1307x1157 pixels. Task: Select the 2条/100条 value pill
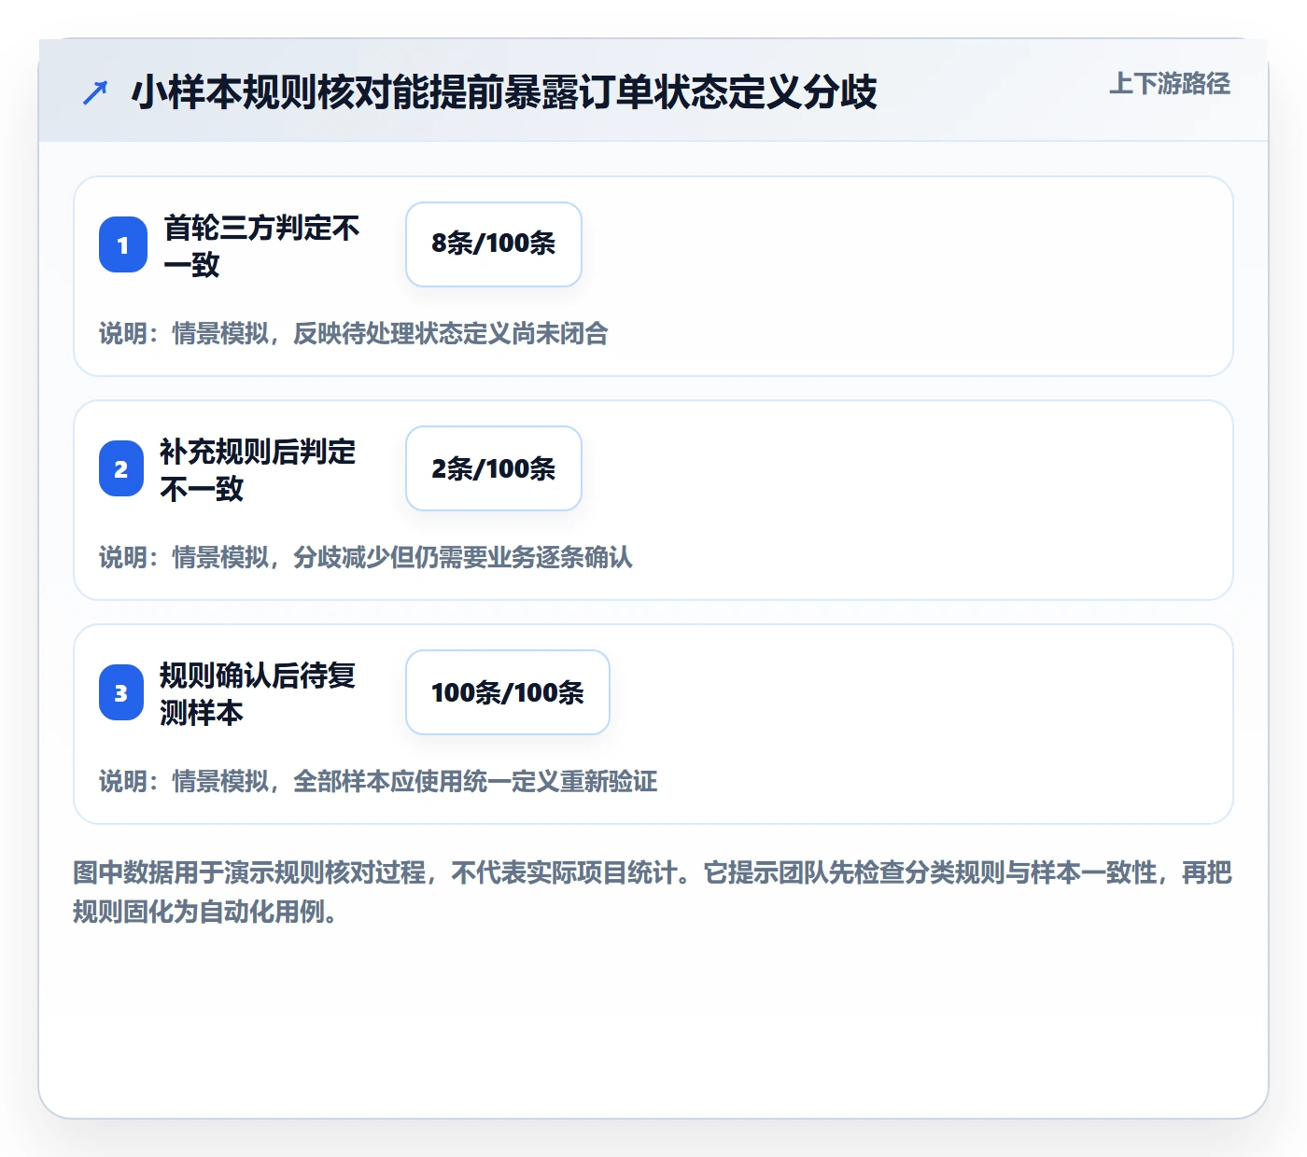click(494, 468)
